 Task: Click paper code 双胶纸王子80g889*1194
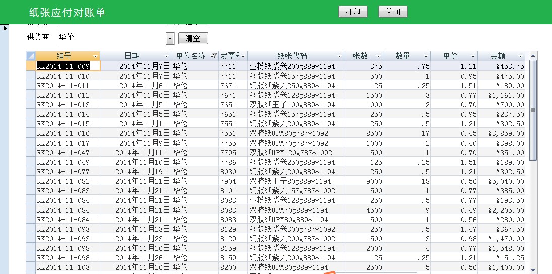tap(296, 181)
